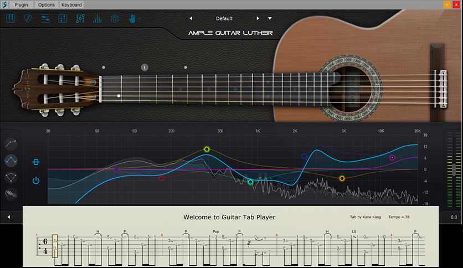463x268 pixels.
Task: Open the FX panel with the grid icon
Action: click(63, 19)
